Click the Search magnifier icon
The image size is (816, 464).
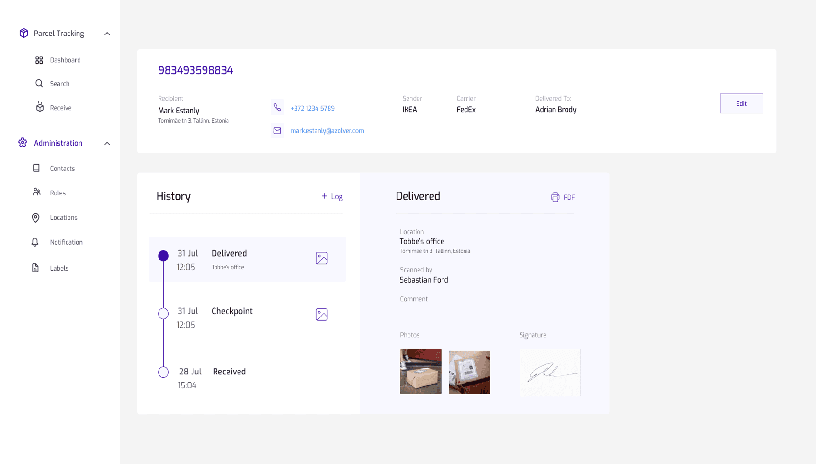tap(39, 83)
